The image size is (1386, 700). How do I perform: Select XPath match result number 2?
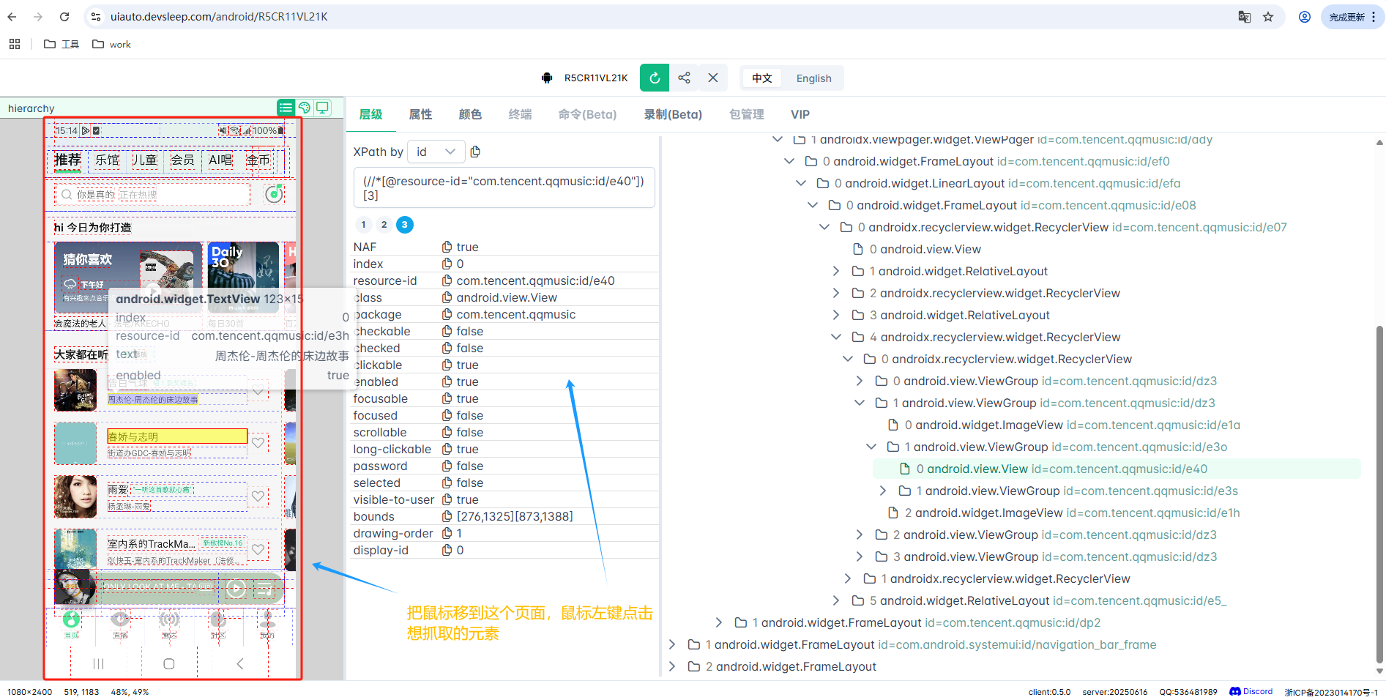384,225
